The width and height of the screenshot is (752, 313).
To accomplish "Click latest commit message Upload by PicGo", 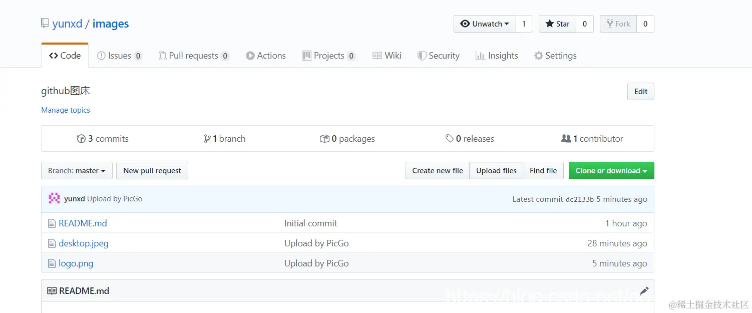I will (115, 199).
